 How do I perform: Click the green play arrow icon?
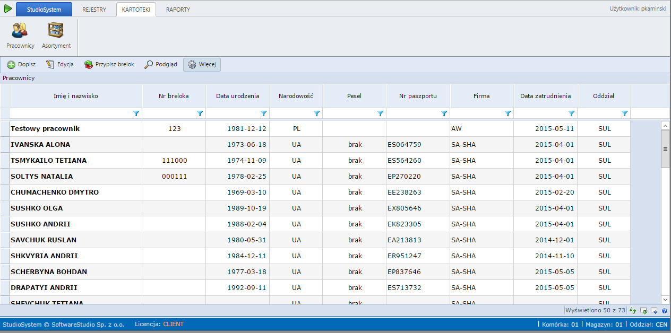coord(8,8)
